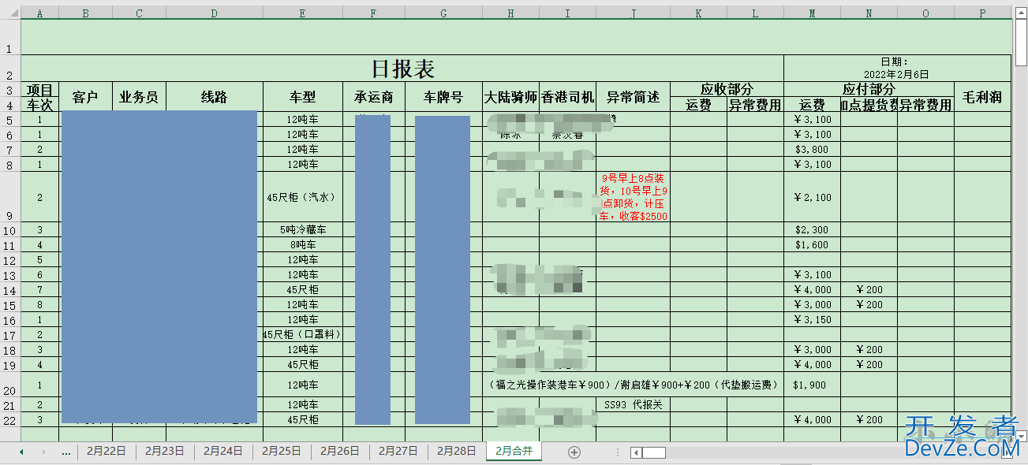Click the ￥200 cell in row 14
This screenshot has height=465, width=1028.
869,289
